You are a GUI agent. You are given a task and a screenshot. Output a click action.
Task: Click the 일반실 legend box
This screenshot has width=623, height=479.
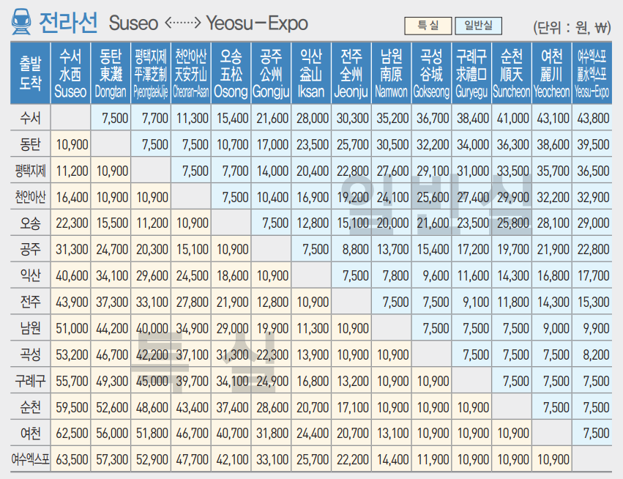click(x=478, y=26)
